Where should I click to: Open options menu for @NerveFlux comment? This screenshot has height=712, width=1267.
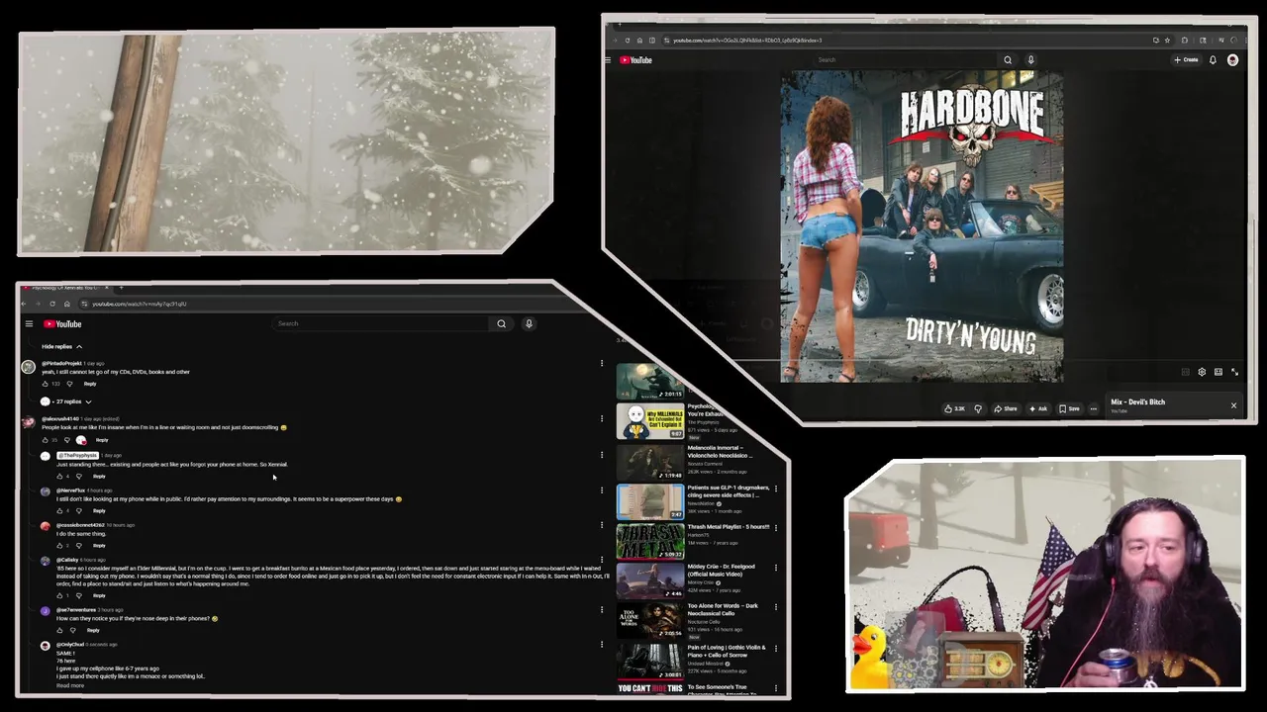(x=601, y=490)
